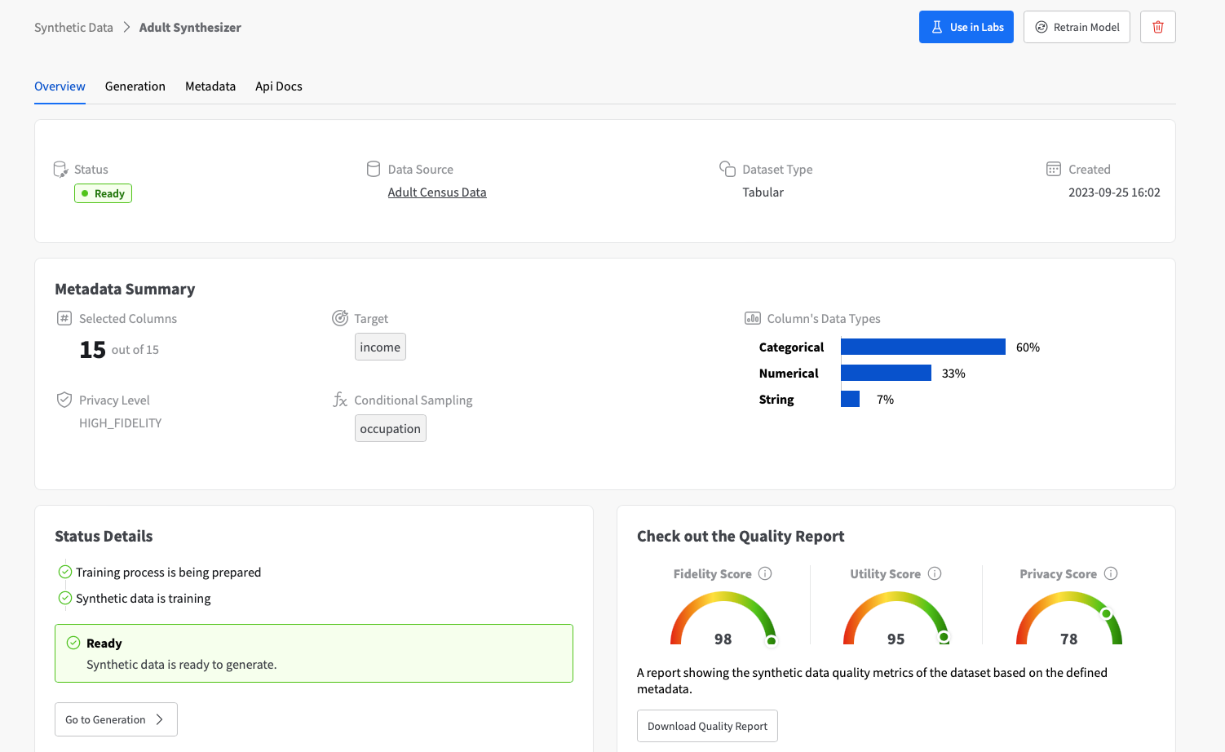1225x752 pixels.
Task: Click the Use in Labs button
Action: point(966,27)
